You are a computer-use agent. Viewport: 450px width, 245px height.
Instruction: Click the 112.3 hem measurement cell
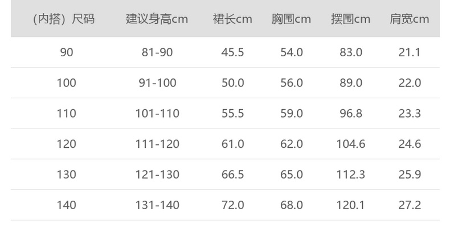tap(350, 175)
